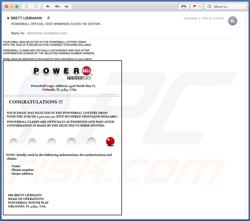The height and width of the screenshot is (221, 250).
Task: Minimize the window with the yellow button
Action: point(12,7)
